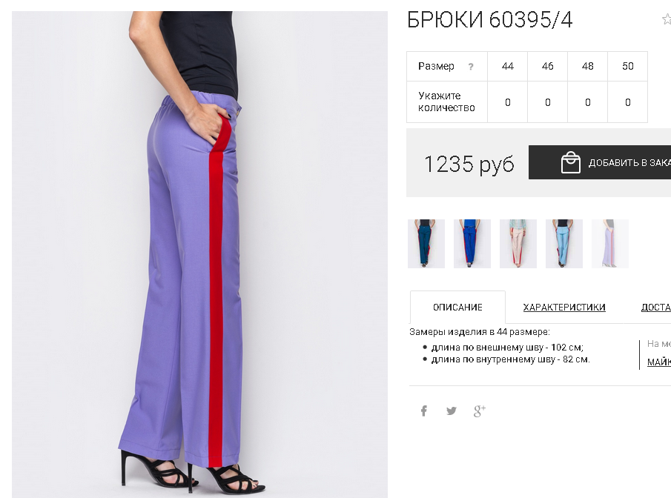Click the quantity field for size 44
Screen dimensions: 671x498
508,102
